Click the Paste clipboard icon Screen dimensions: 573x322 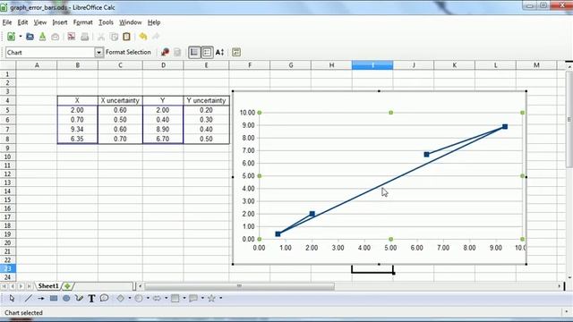[x=127, y=37]
